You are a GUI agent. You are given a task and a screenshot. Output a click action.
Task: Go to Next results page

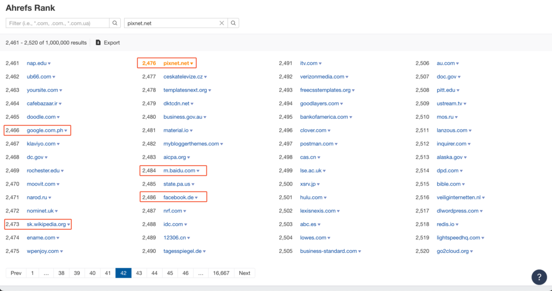[x=244, y=273]
